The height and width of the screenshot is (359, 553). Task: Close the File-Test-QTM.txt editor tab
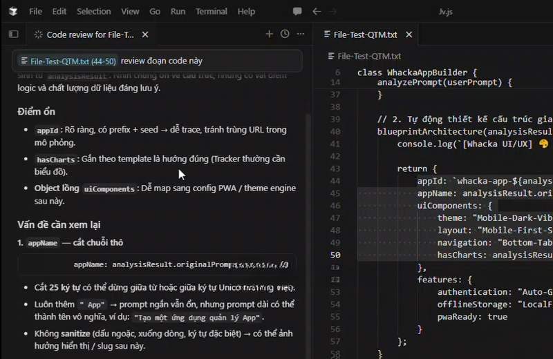point(409,35)
